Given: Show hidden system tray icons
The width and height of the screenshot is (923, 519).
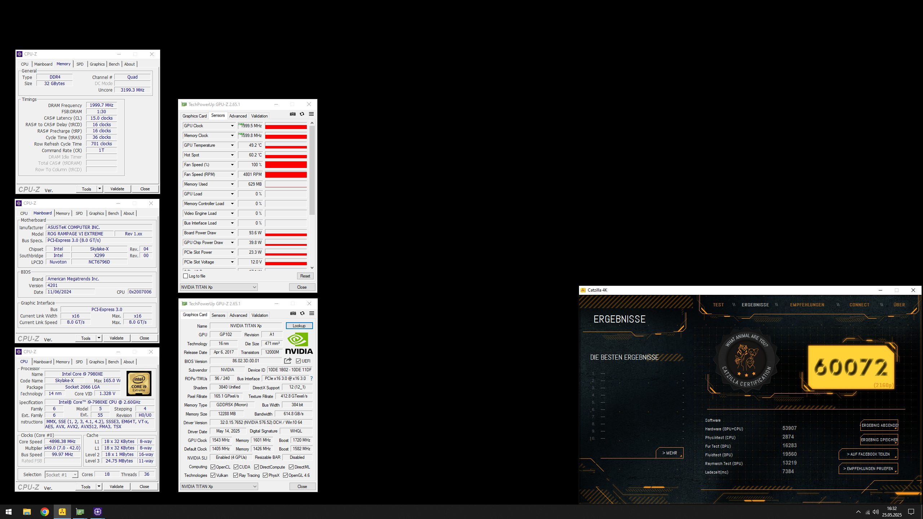Looking at the screenshot, I should [858, 512].
